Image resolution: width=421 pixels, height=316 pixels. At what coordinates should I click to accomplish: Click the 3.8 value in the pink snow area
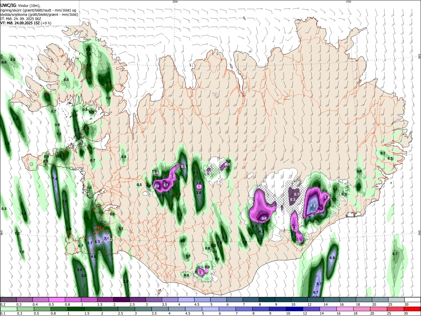[x=264, y=218]
